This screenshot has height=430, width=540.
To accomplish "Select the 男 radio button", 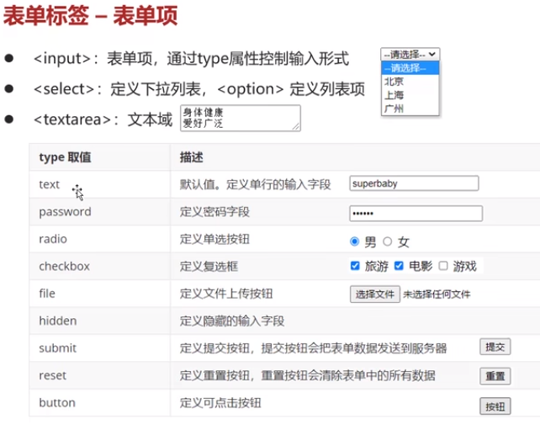I will coord(355,242).
